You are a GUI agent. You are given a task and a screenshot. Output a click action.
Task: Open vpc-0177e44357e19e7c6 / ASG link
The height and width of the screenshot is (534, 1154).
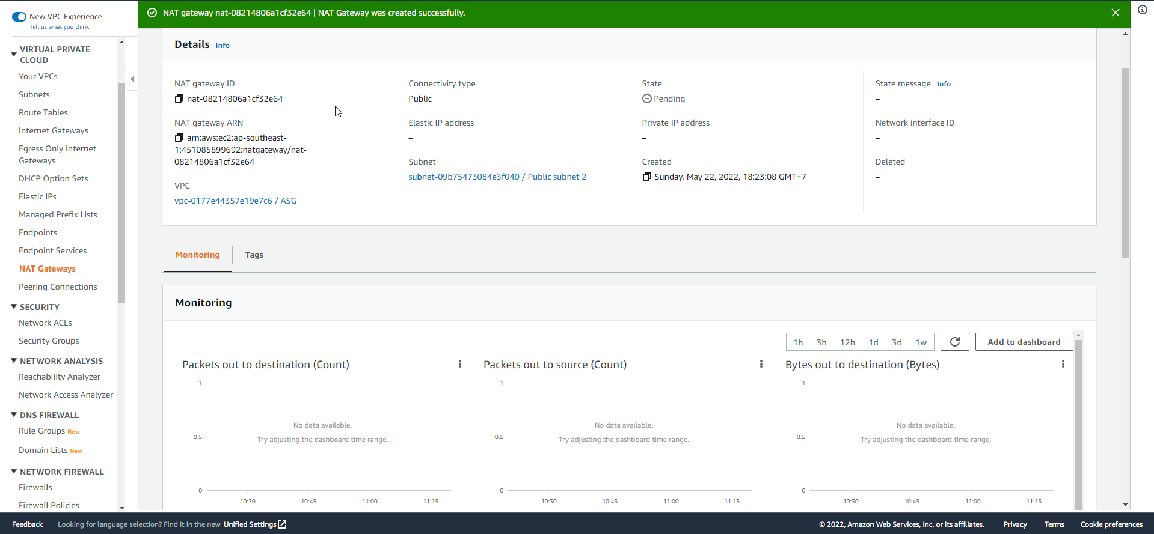pos(235,201)
